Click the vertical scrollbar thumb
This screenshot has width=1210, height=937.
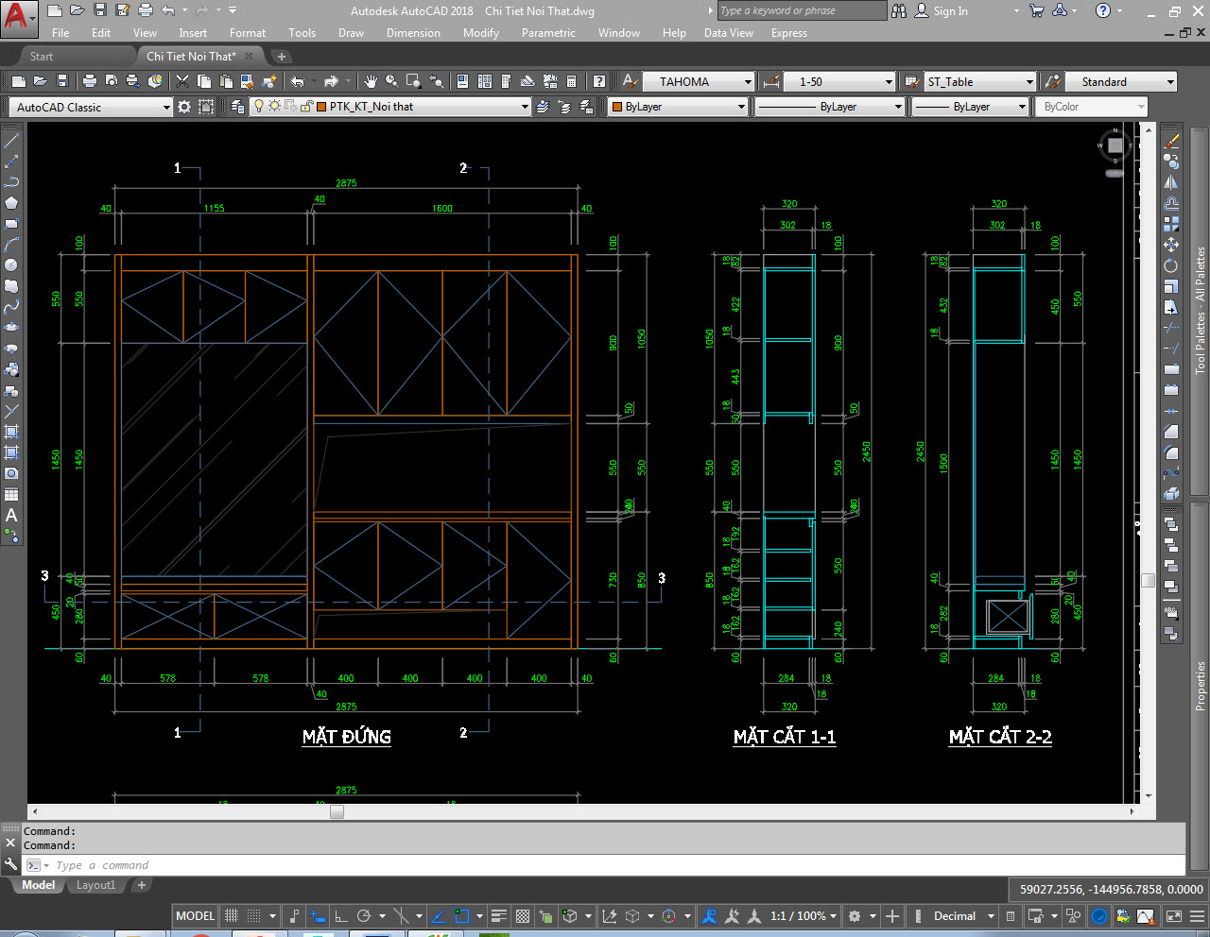click(x=1148, y=580)
